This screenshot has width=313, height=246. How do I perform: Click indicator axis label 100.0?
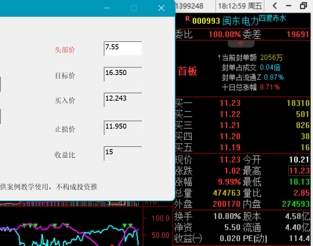[x=160, y=218]
